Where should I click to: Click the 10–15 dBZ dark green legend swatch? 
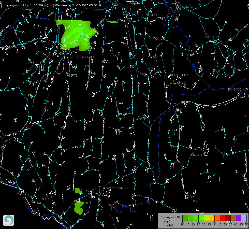coord(185,218)
